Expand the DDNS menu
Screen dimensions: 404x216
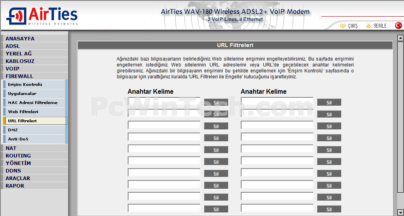point(34,171)
